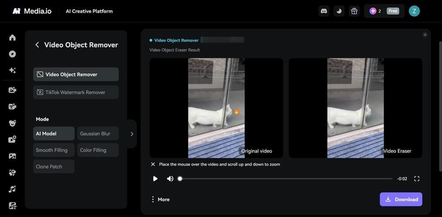Switch to TikTok Watermark Remover tab

(x=76, y=92)
